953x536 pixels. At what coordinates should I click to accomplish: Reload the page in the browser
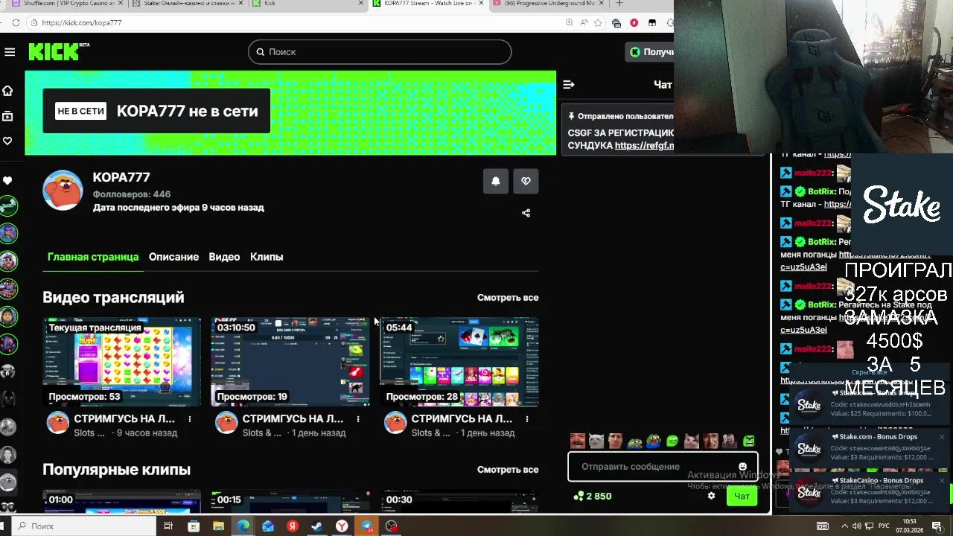tap(16, 23)
